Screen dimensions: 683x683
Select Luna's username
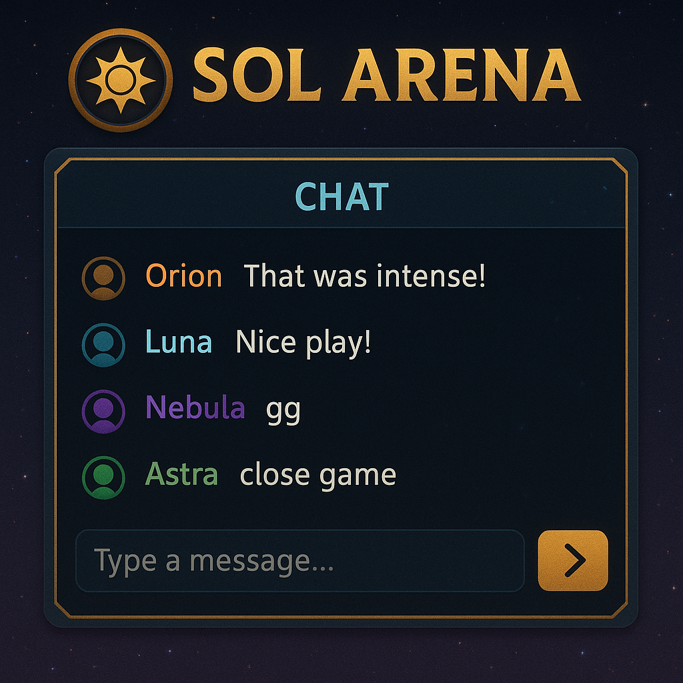(179, 341)
